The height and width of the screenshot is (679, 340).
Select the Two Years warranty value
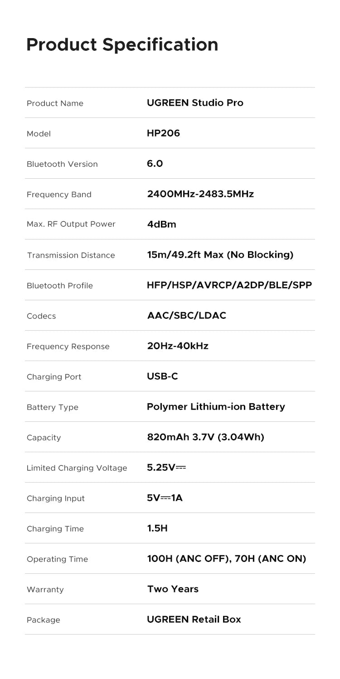point(173,589)
